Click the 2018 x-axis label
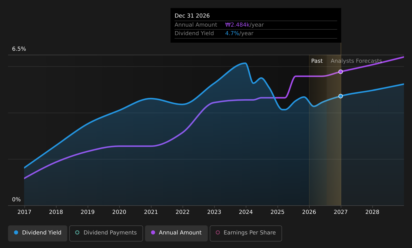This screenshot has height=248, width=412. (56, 212)
